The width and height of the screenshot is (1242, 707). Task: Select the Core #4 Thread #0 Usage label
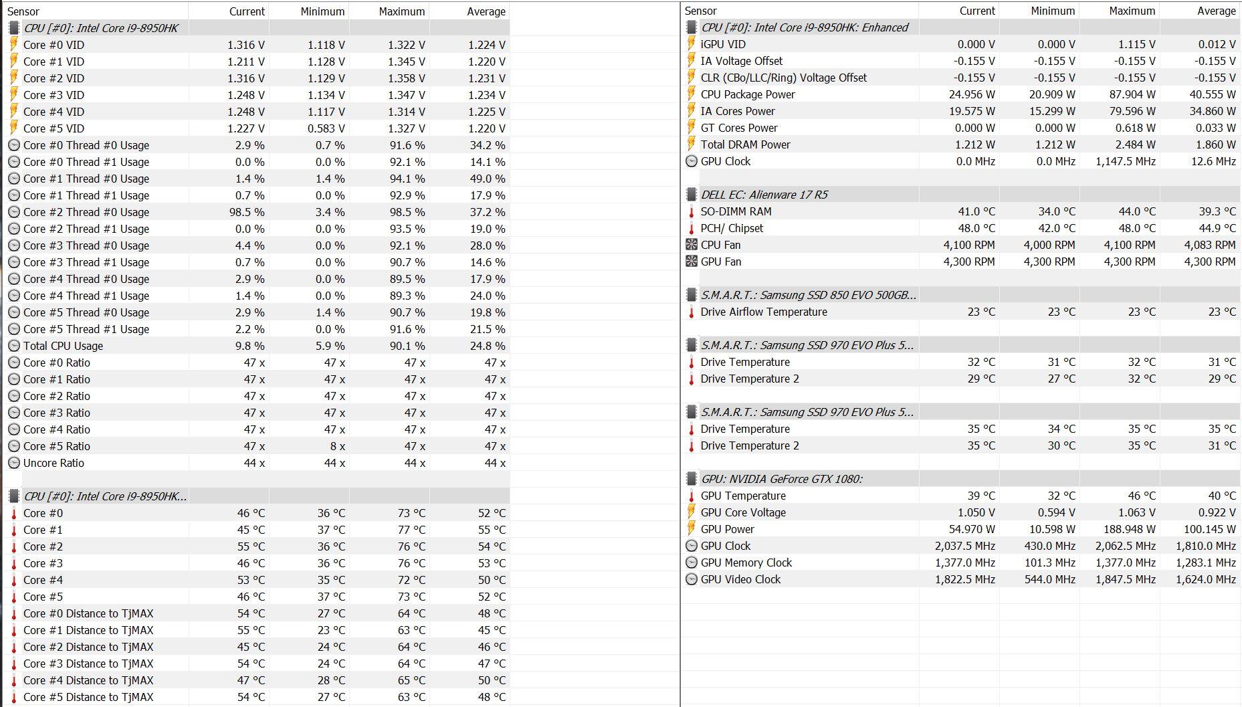click(x=86, y=279)
